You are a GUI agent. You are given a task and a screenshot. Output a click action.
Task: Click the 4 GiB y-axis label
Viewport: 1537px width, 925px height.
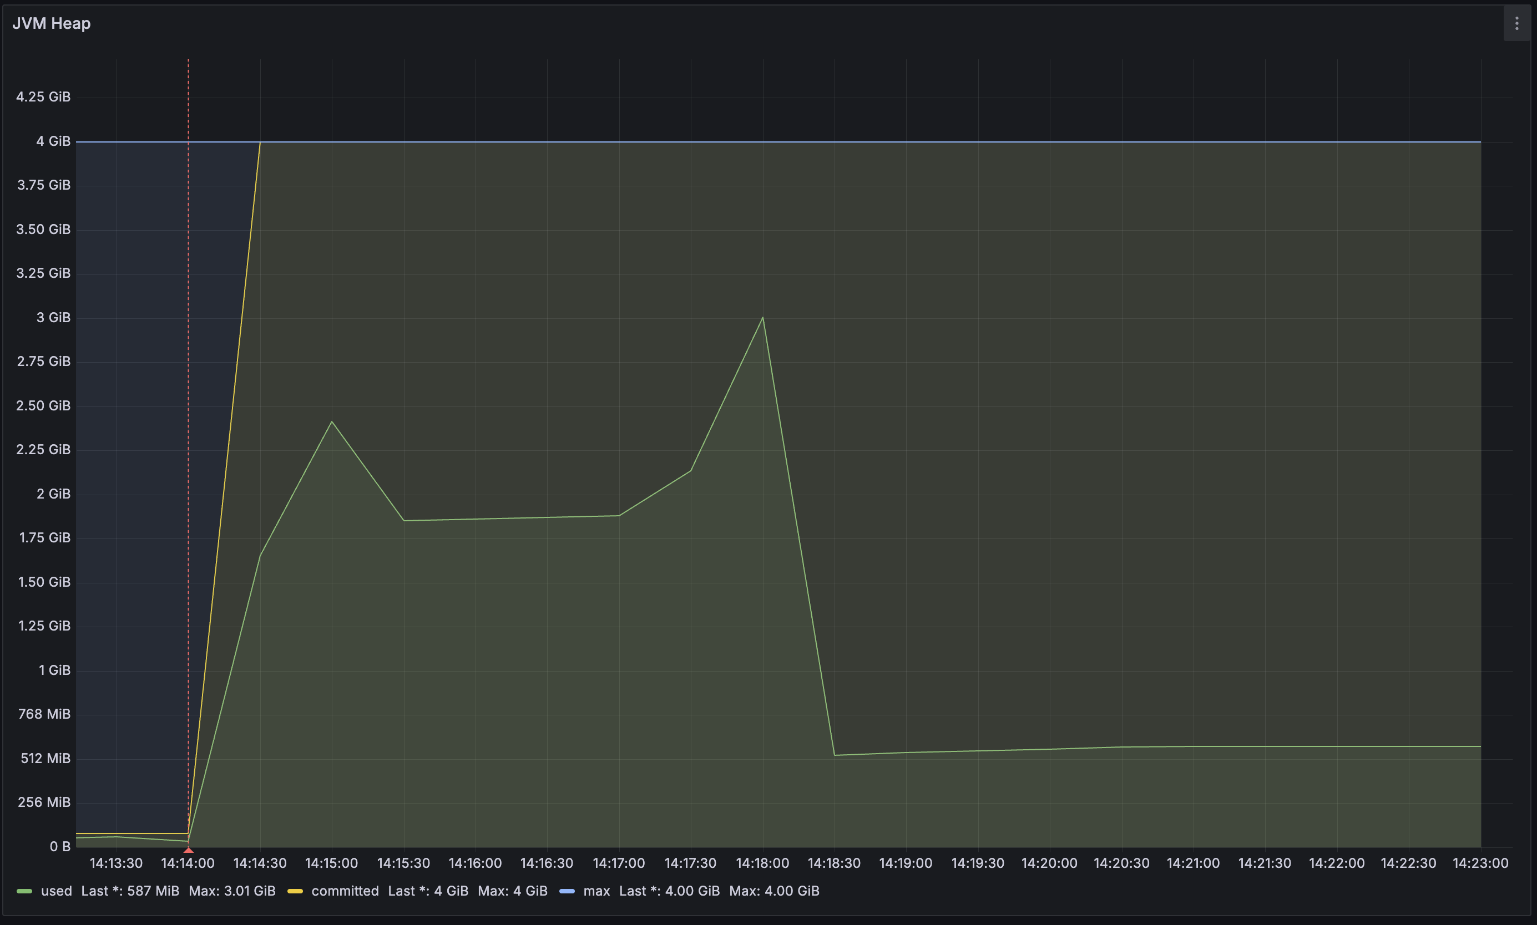point(53,141)
